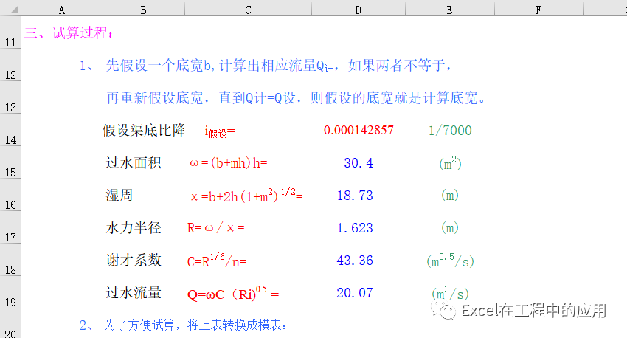The image size is (627, 338).
Task: Select the value 43.36
Action: [355, 261]
